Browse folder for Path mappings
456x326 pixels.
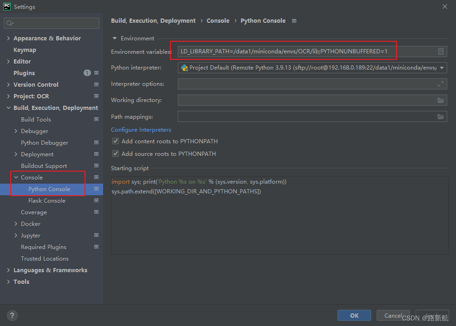[x=441, y=117]
